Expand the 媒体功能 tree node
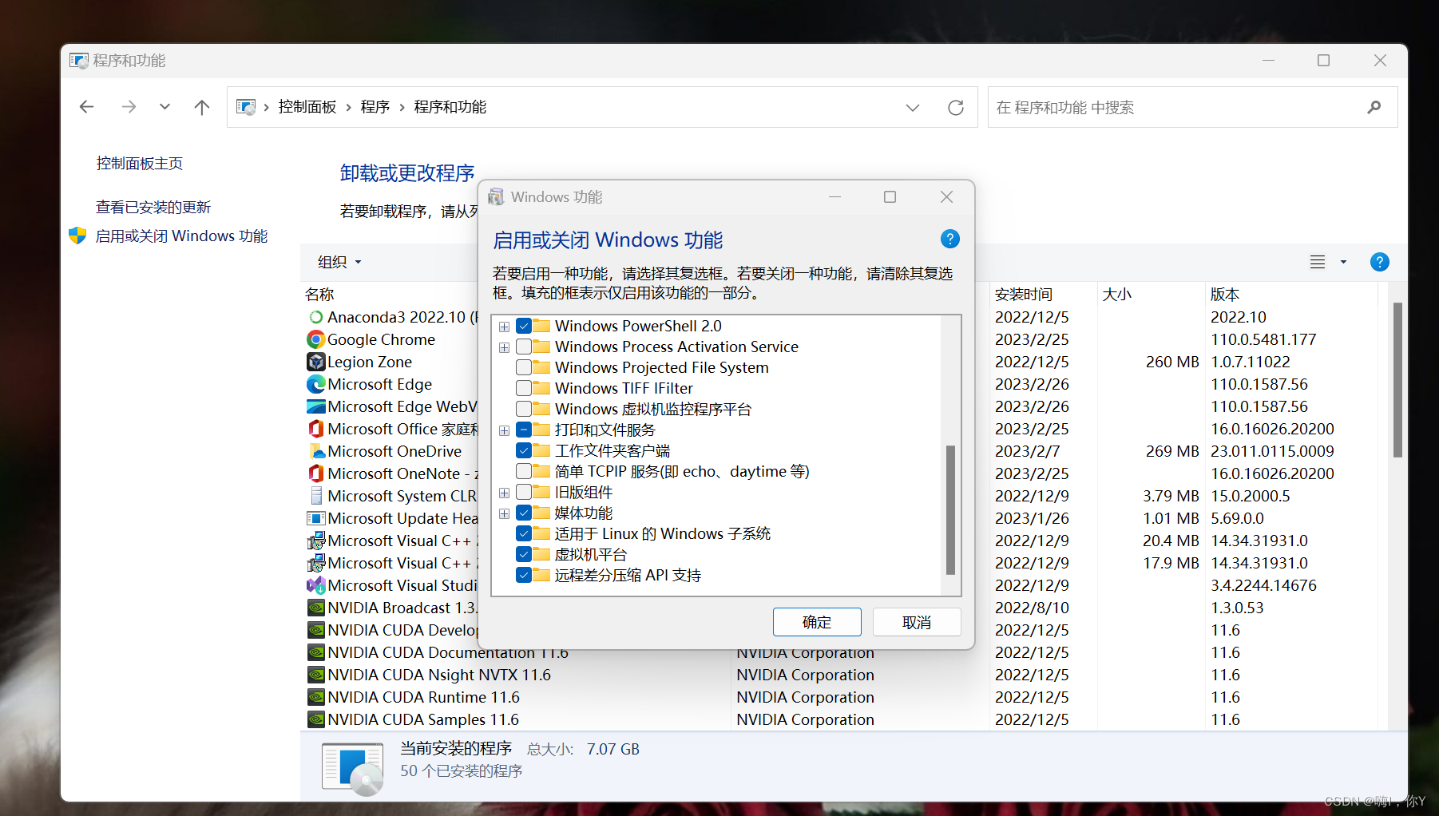1439x816 pixels. coord(504,513)
